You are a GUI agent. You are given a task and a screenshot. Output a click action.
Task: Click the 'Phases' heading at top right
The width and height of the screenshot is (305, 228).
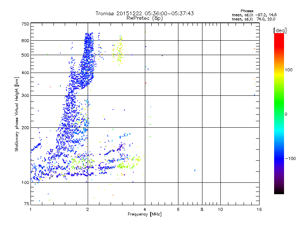pyautogui.click(x=247, y=11)
